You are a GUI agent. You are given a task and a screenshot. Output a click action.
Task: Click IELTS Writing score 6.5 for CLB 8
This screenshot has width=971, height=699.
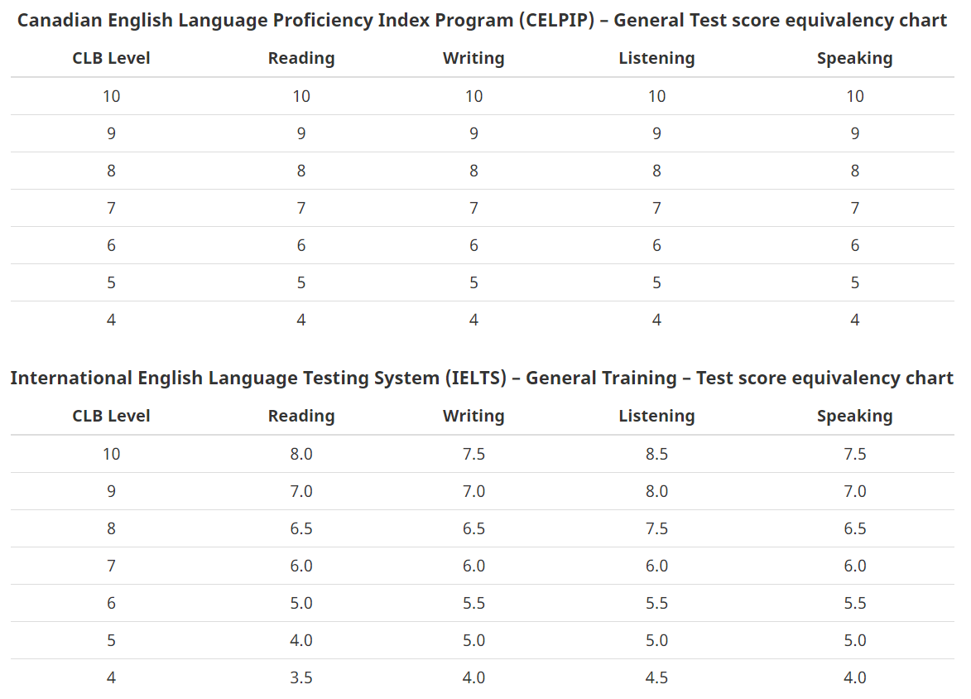pos(473,528)
